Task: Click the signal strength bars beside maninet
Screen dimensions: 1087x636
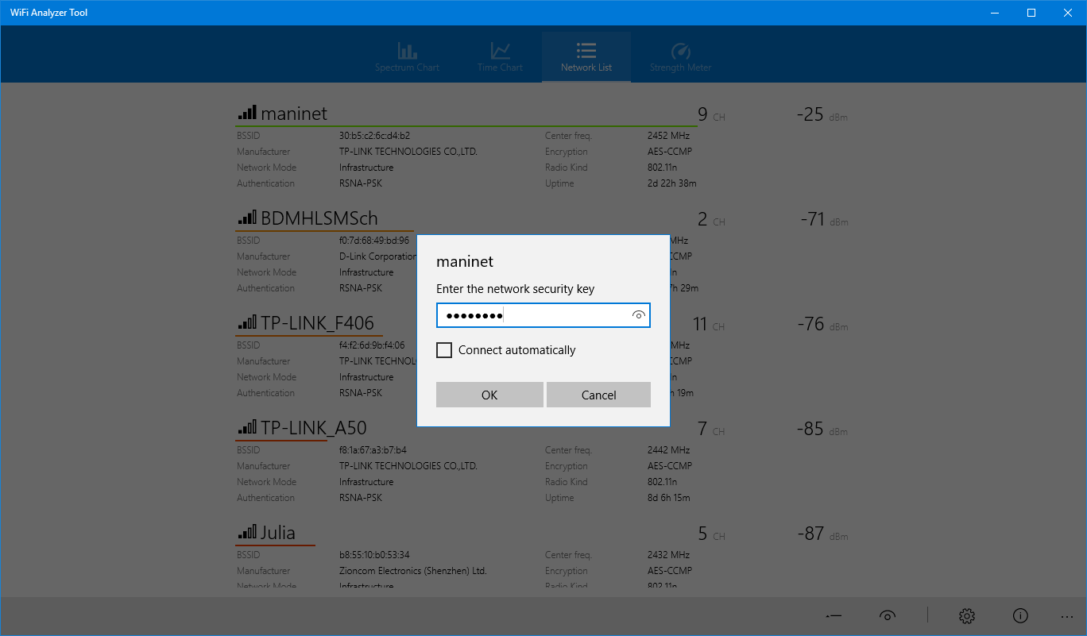Action: pos(246,112)
